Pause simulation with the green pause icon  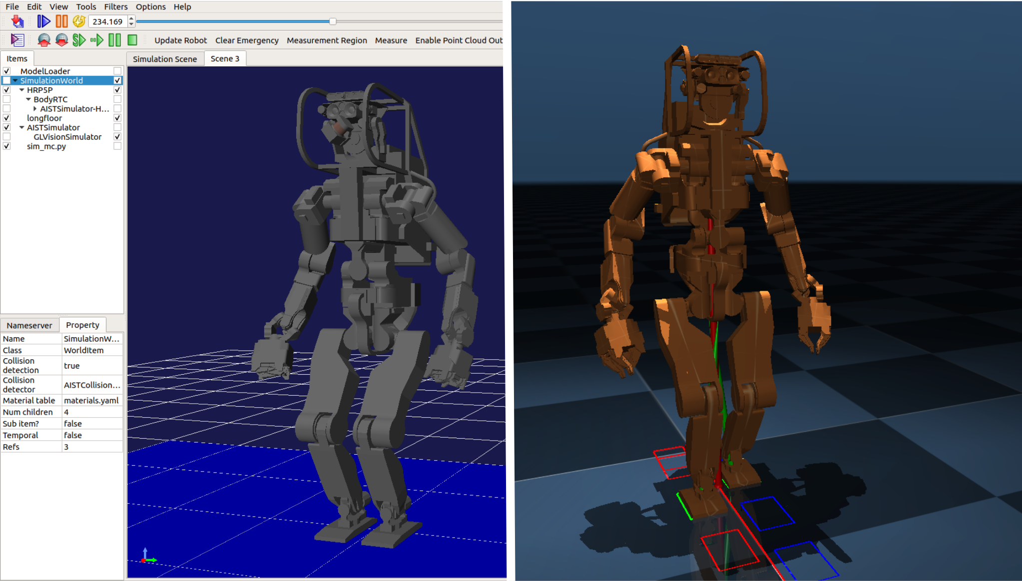(x=114, y=40)
